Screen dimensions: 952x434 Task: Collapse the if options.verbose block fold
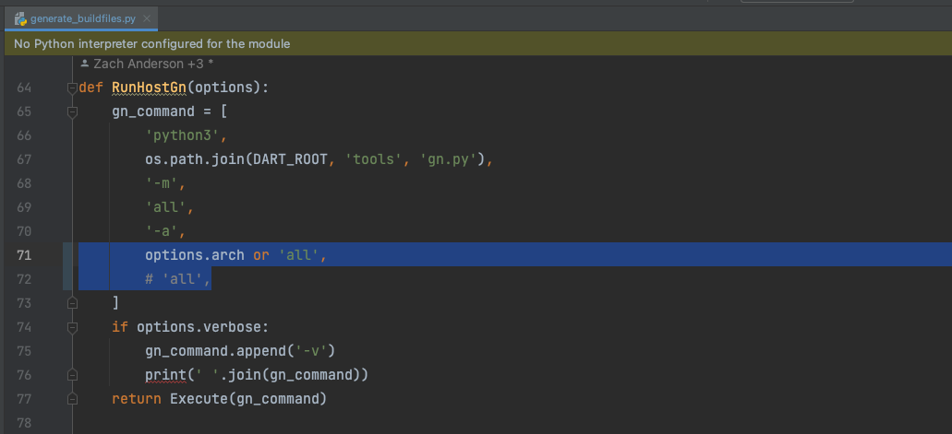click(72, 327)
